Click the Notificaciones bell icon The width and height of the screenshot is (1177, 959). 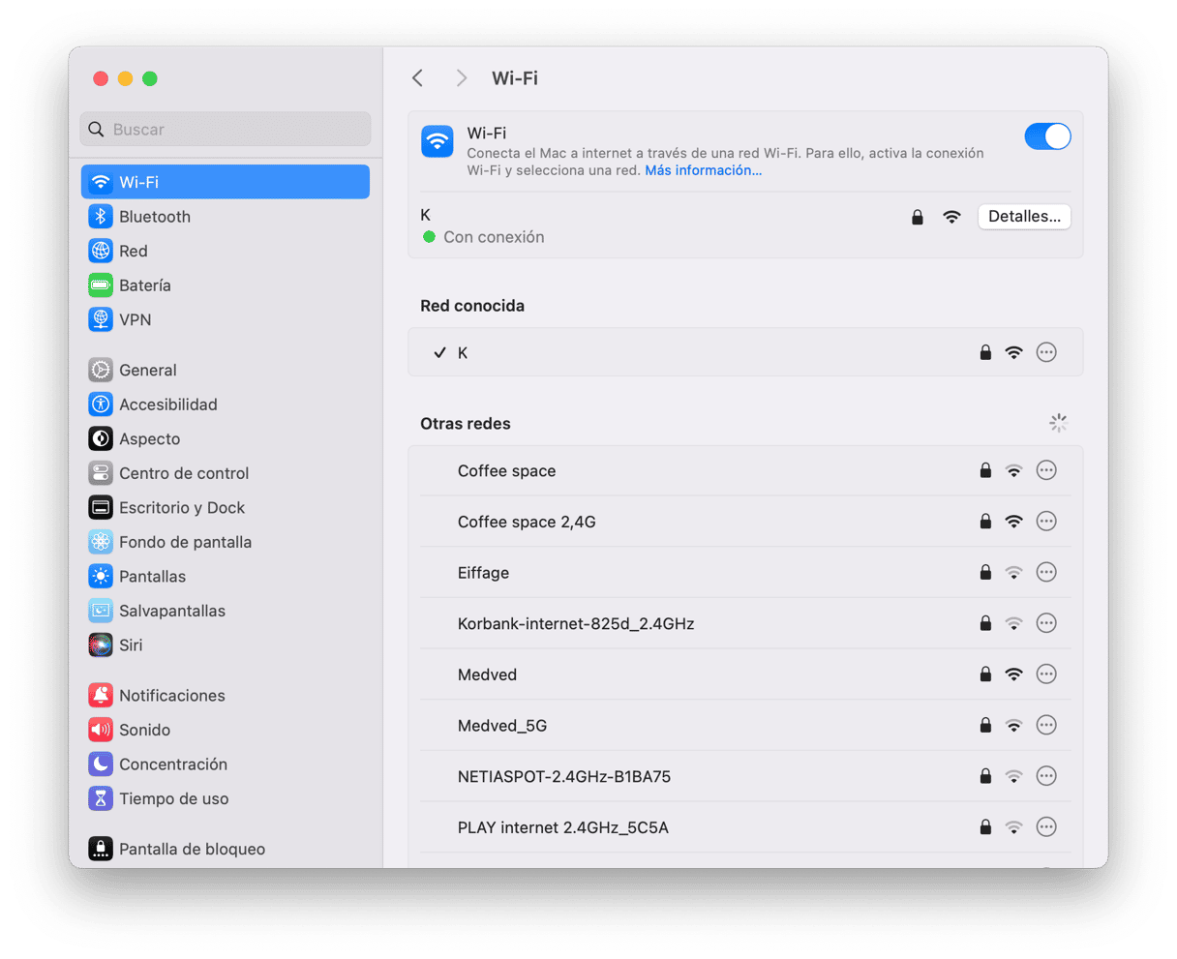point(101,695)
